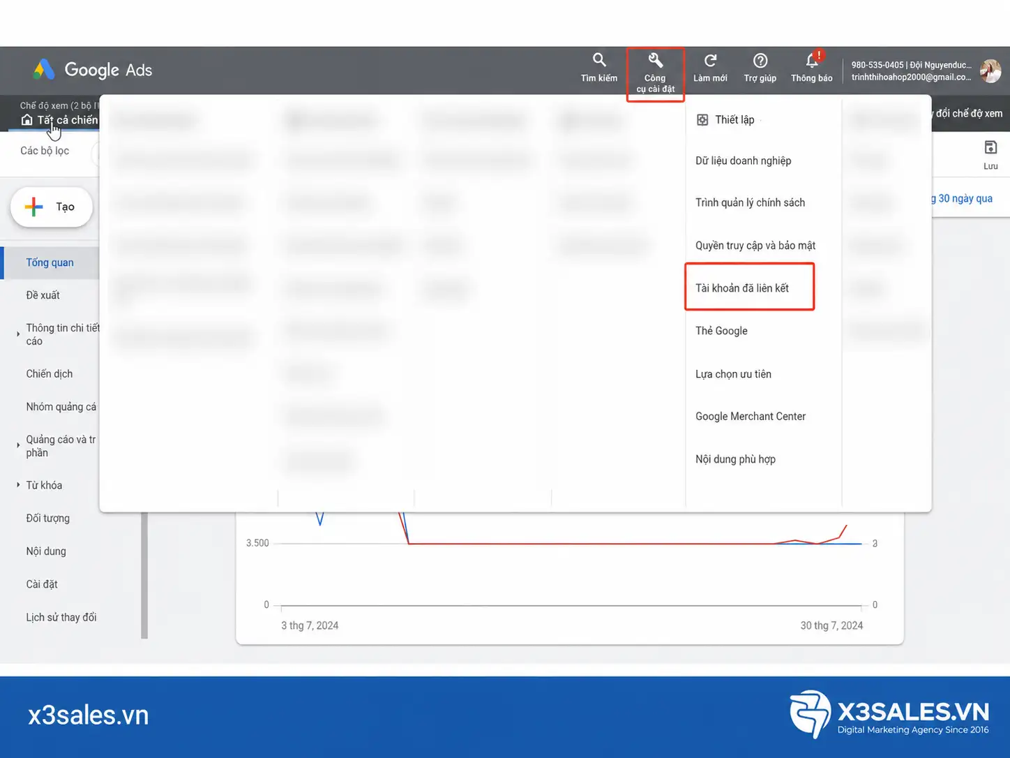Refresh data with Làm mới icon

[710, 68]
